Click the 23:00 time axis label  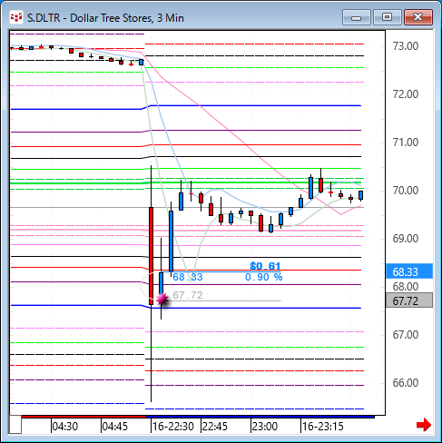265,427
